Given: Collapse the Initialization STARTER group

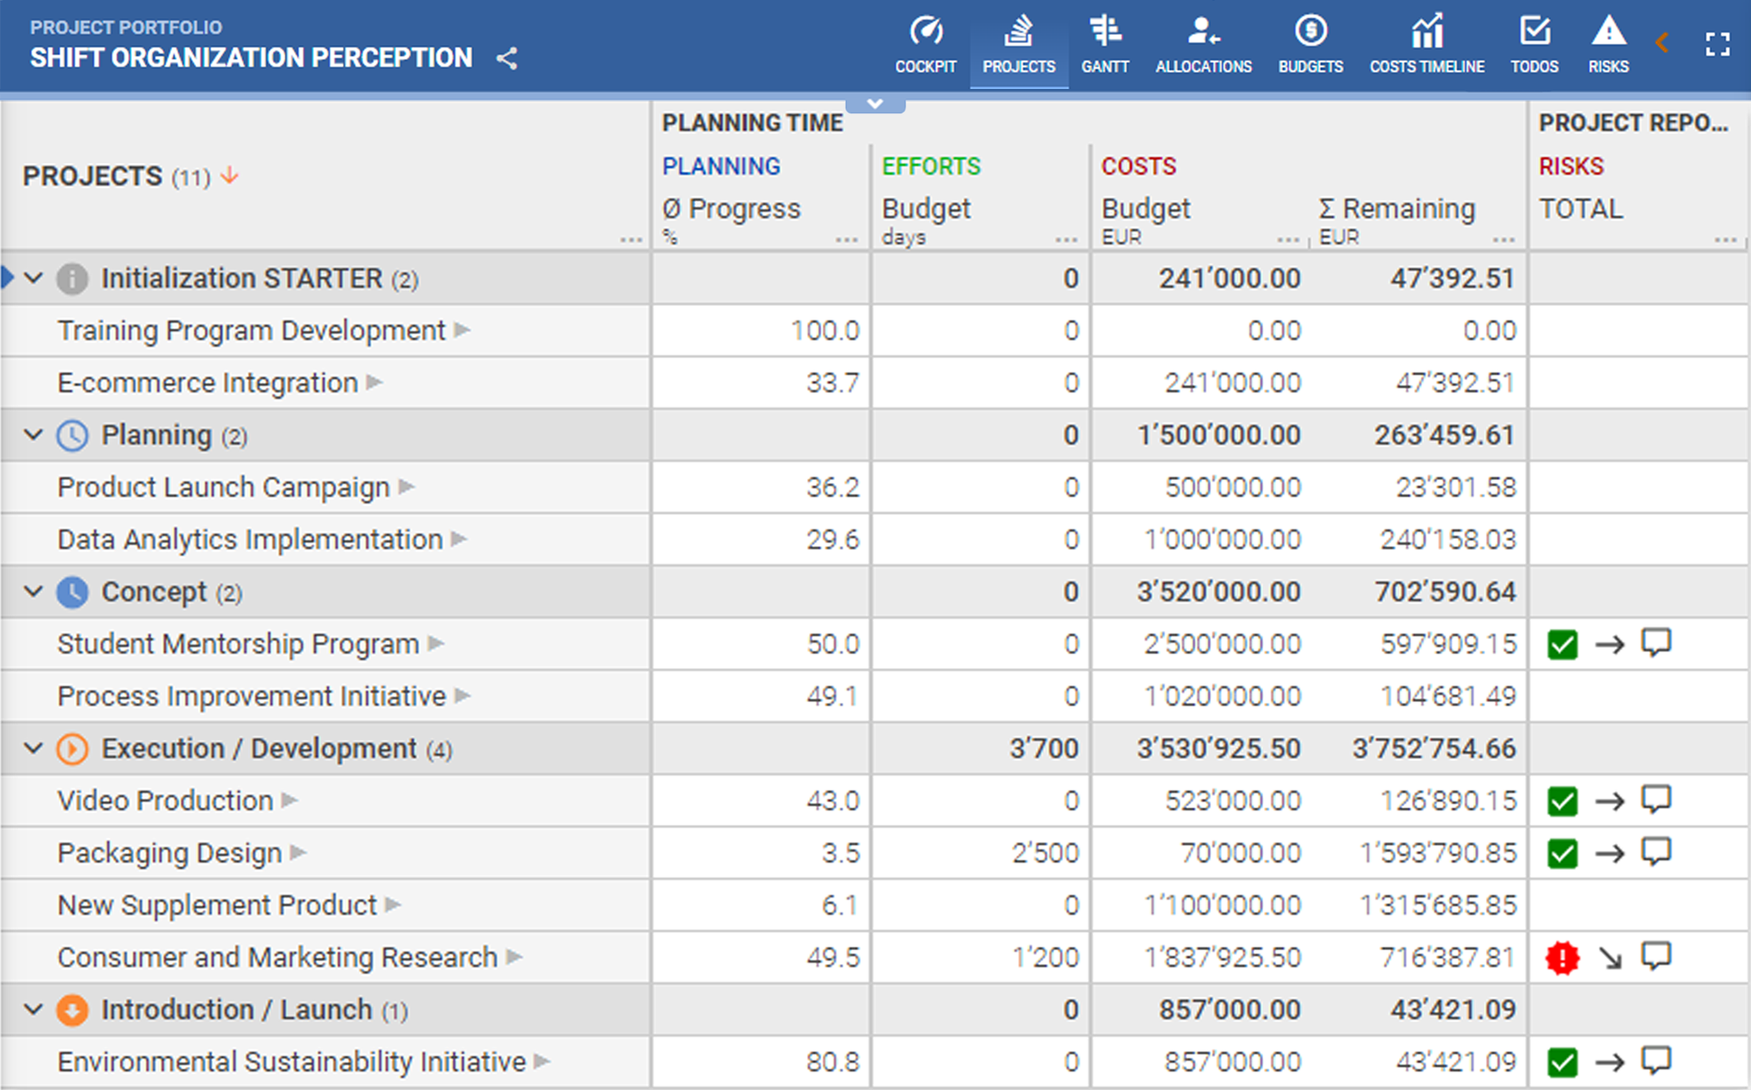Looking at the screenshot, I should click(33, 278).
